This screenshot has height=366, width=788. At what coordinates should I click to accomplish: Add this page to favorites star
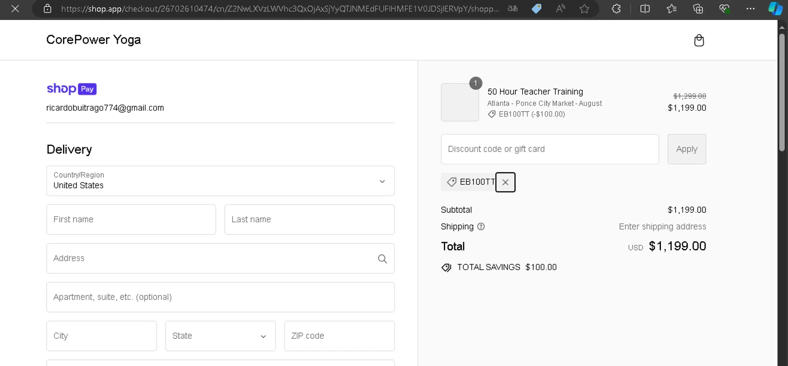point(584,9)
